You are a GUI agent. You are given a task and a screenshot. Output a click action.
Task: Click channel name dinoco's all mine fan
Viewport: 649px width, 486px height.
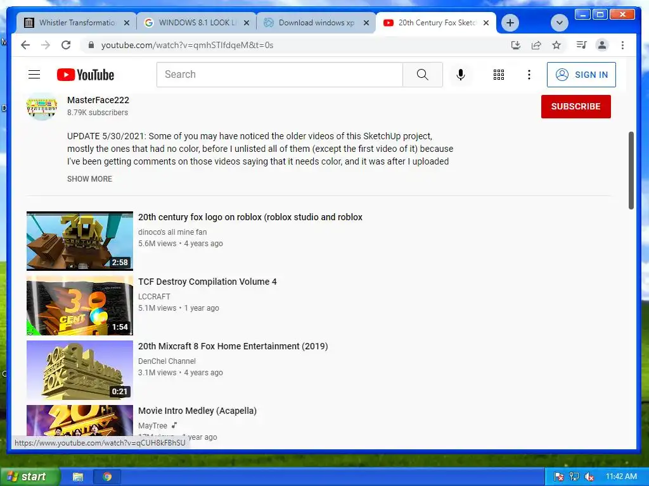pyautogui.click(x=172, y=232)
